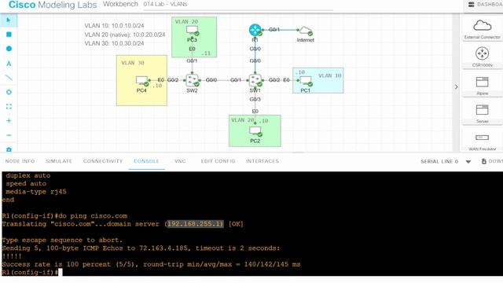
Task: Select the PC2 node
Action: pyautogui.click(x=255, y=131)
